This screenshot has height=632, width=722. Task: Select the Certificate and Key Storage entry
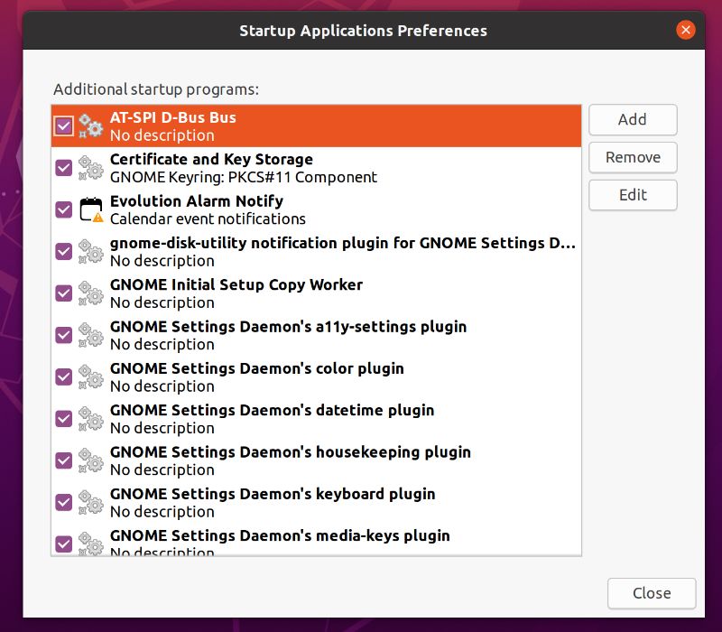click(316, 168)
